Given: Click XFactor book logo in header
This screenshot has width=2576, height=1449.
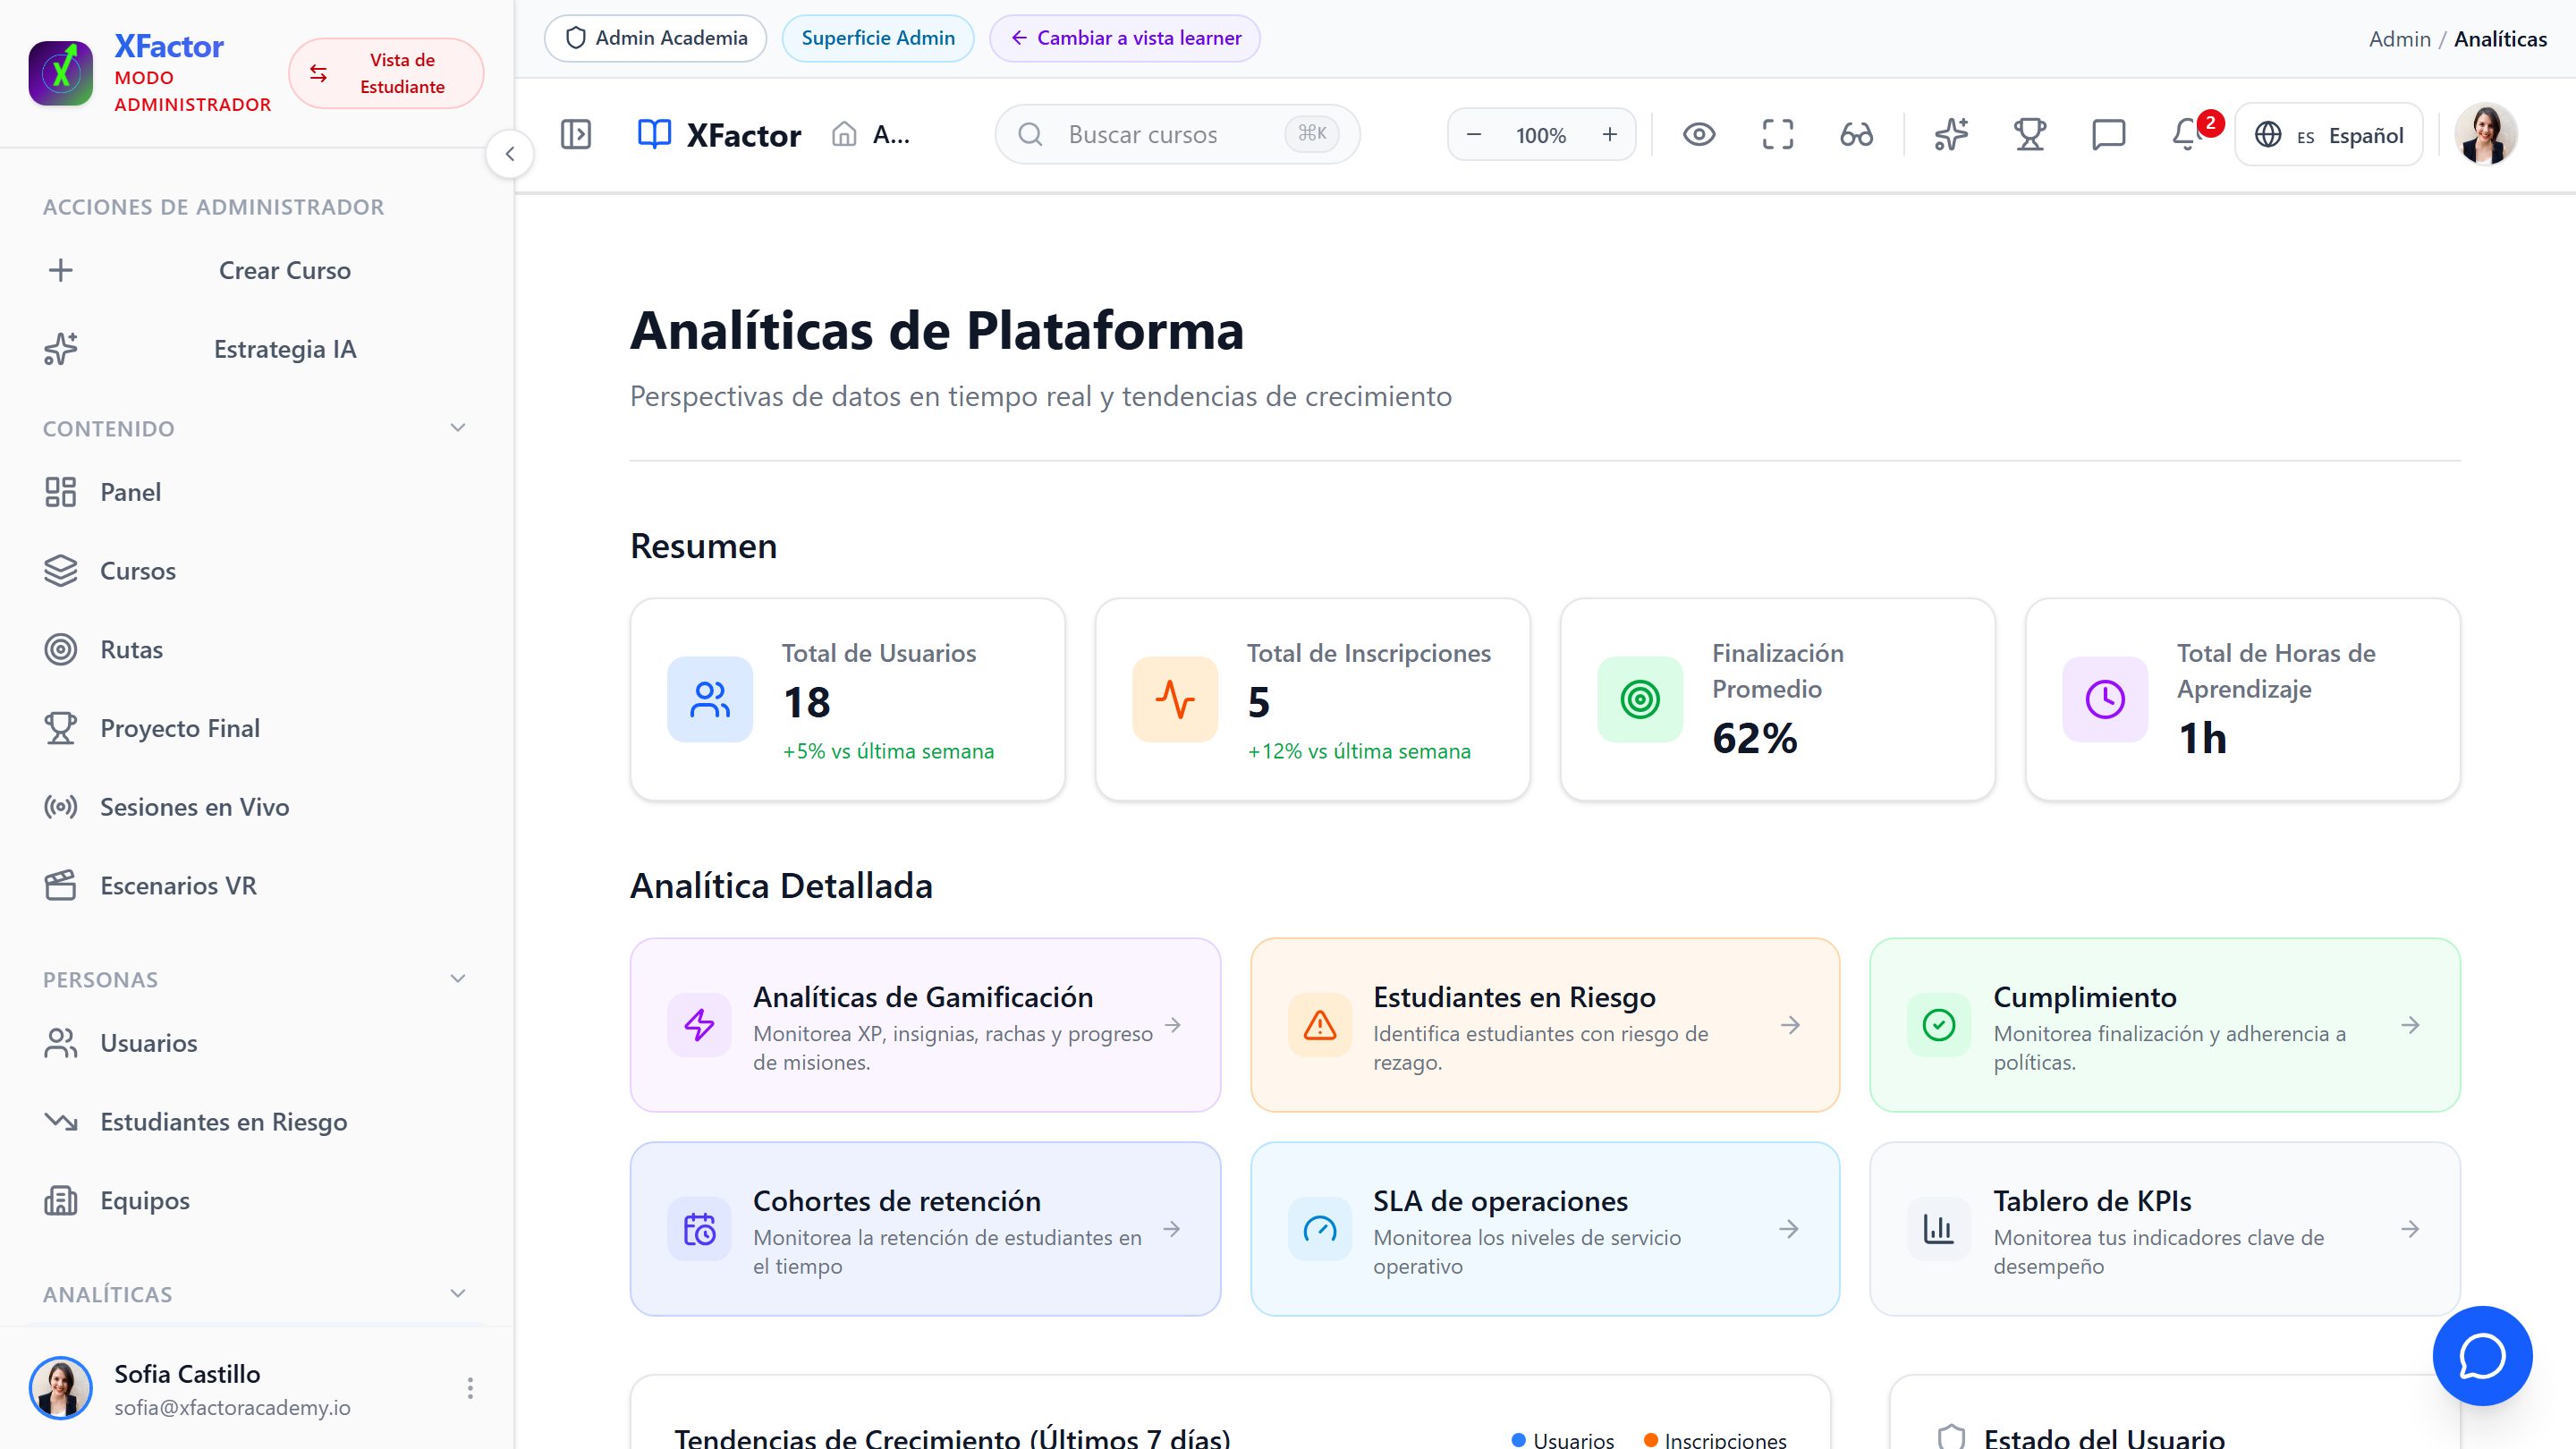Looking at the screenshot, I should [x=719, y=134].
